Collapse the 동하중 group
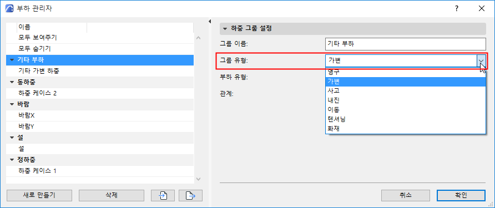The height and width of the screenshot is (208, 495). tap(12, 82)
